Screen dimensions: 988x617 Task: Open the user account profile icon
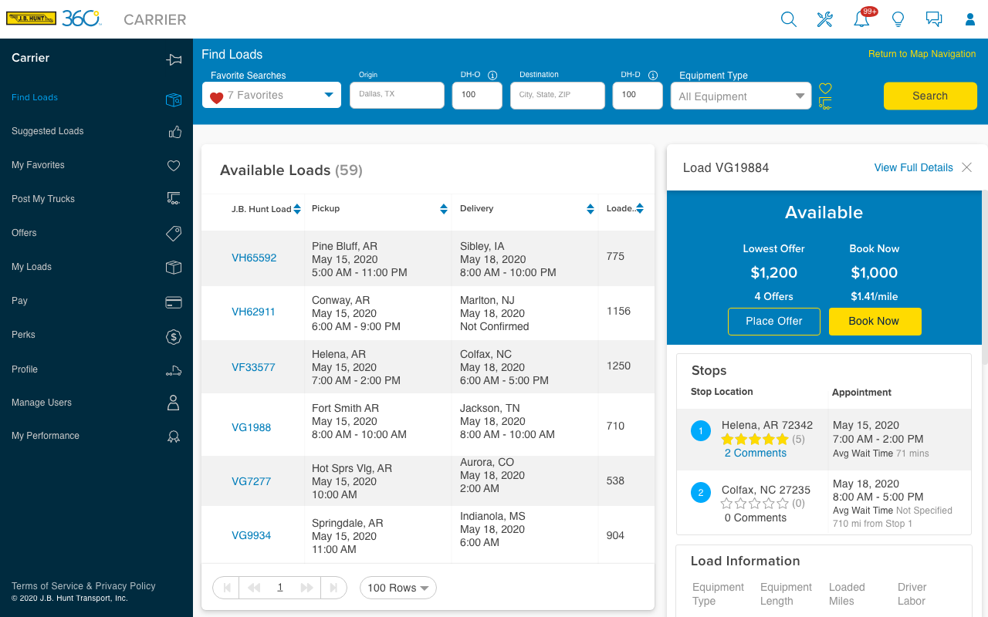(970, 19)
